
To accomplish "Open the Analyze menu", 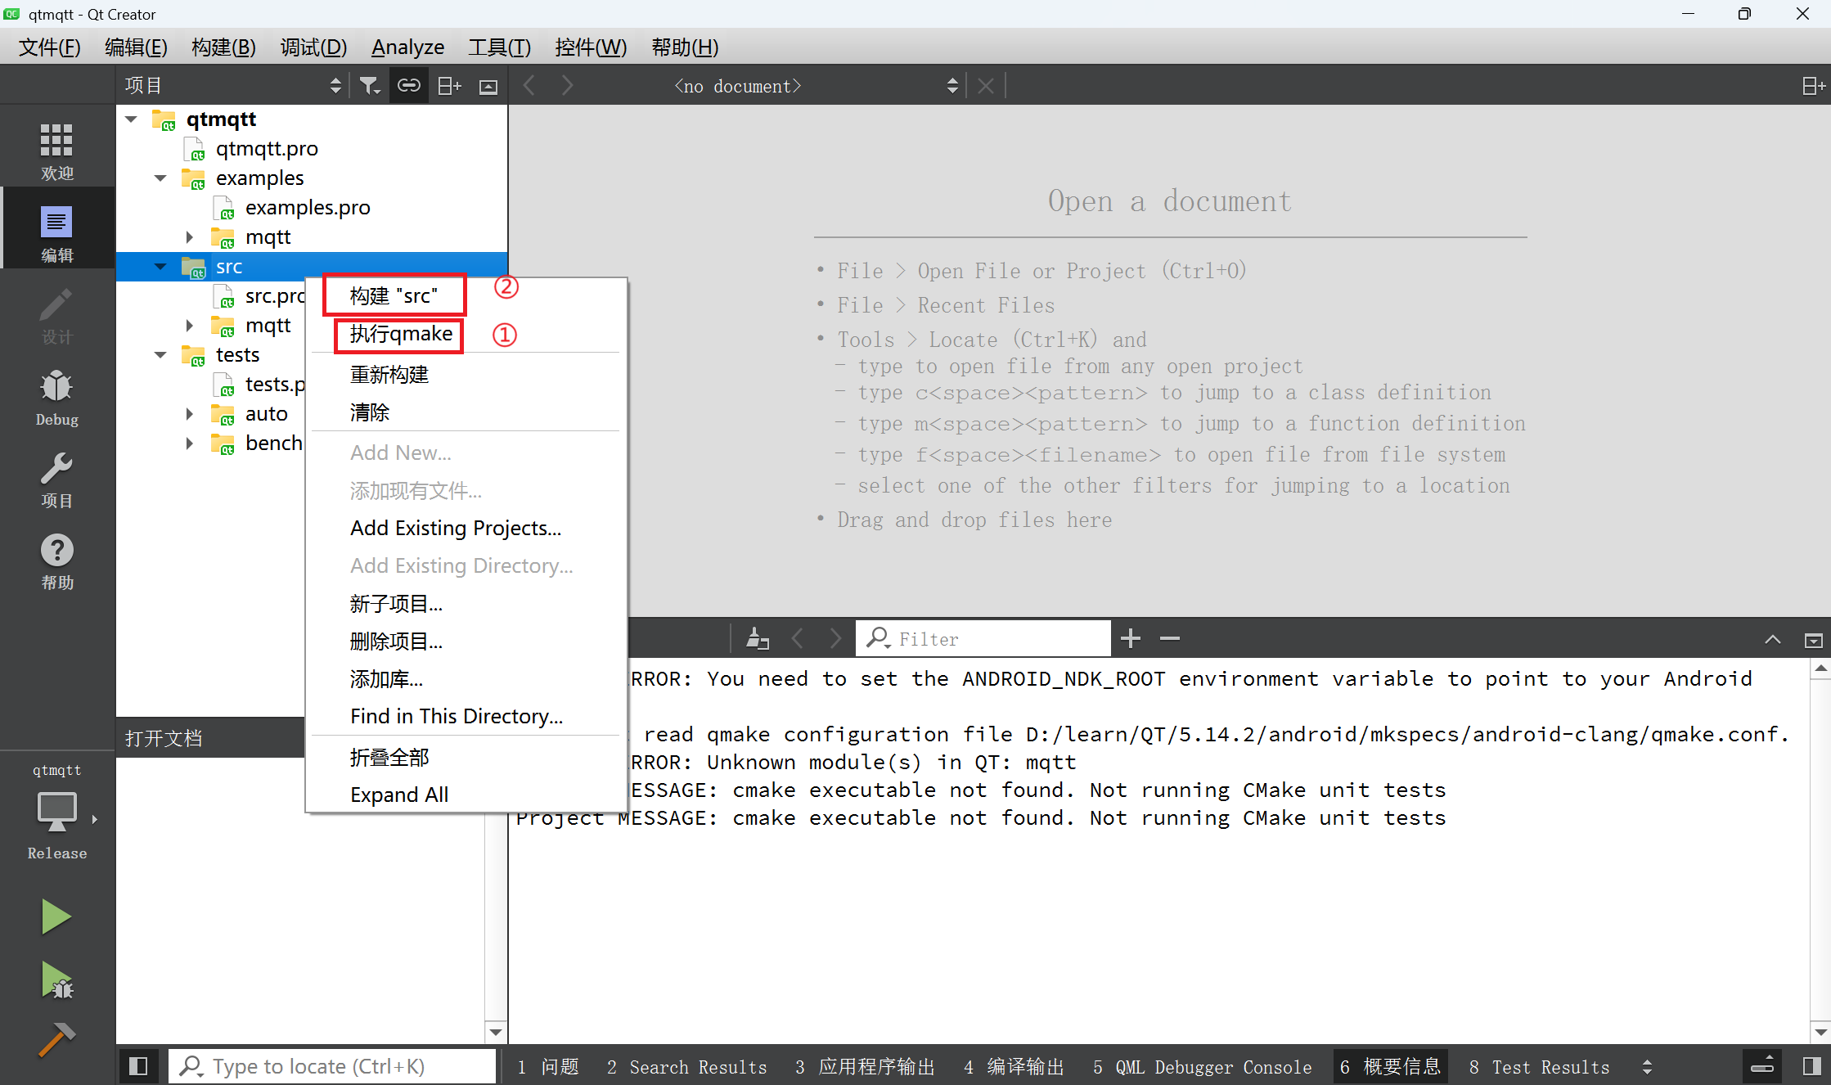I will point(407,47).
